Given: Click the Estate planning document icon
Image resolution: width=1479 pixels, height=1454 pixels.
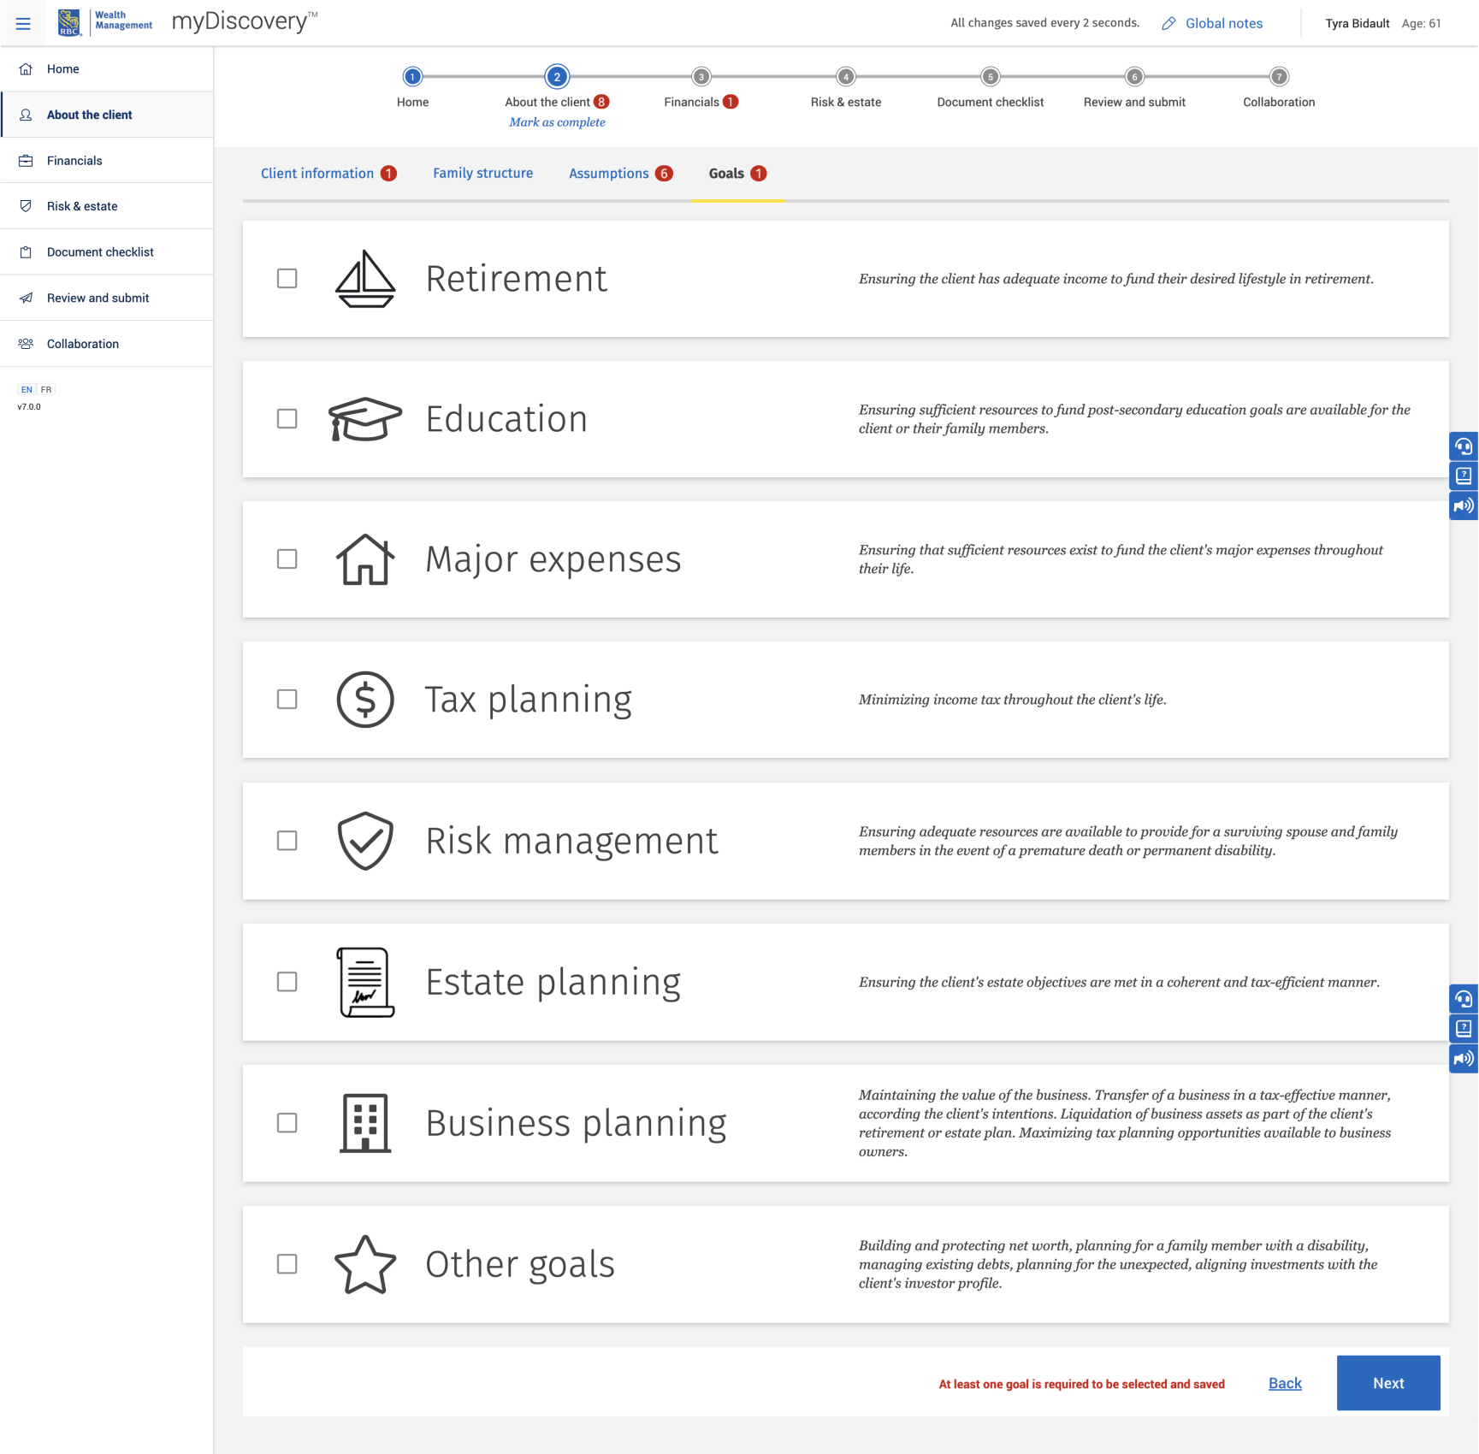Looking at the screenshot, I should [x=365, y=982].
